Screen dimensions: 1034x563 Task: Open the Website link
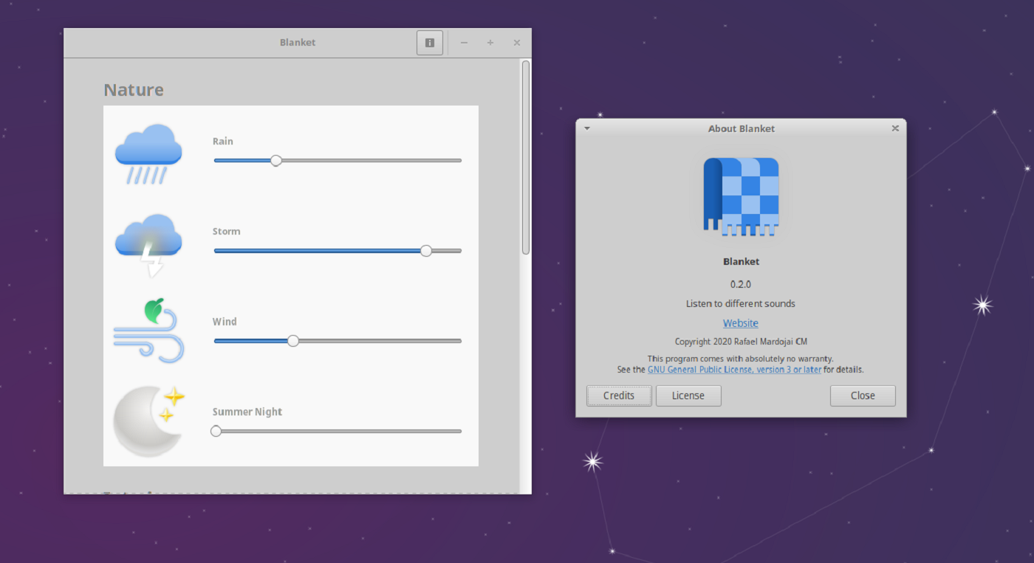coord(741,323)
